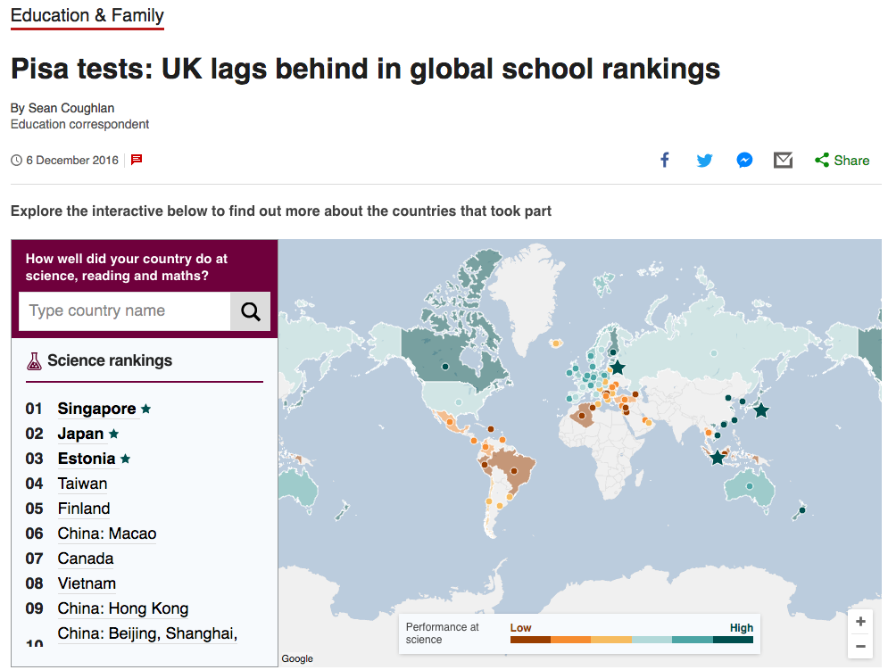The height and width of the screenshot is (670, 888).
Task: Zoom out of the map
Action: [860, 647]
